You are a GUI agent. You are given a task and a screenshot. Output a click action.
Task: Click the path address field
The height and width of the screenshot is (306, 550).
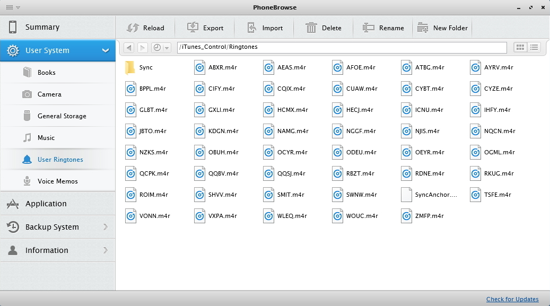[x=345, y=47]
